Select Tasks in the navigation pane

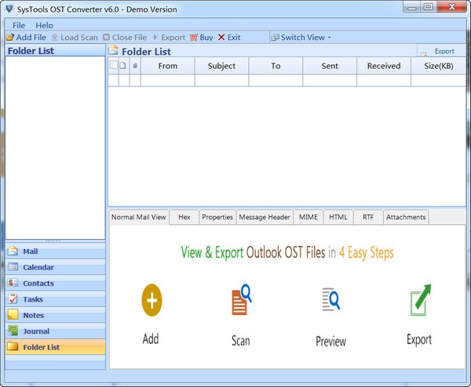[x=55, y=299]
